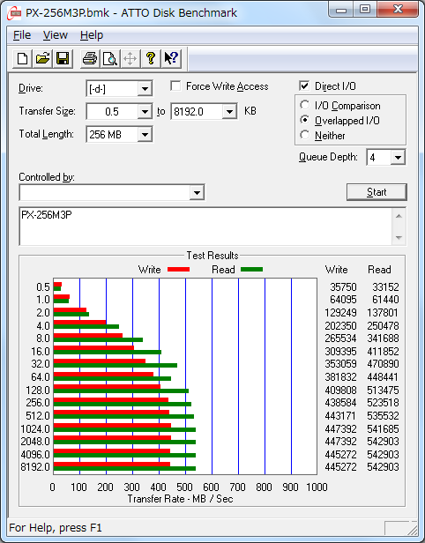Open the View menu
The height and width of the screenshot is (543, 425).
56,35
